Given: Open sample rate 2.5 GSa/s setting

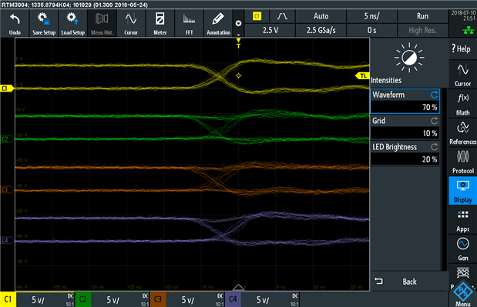Looking at the screenshot, I should [321, 30].
